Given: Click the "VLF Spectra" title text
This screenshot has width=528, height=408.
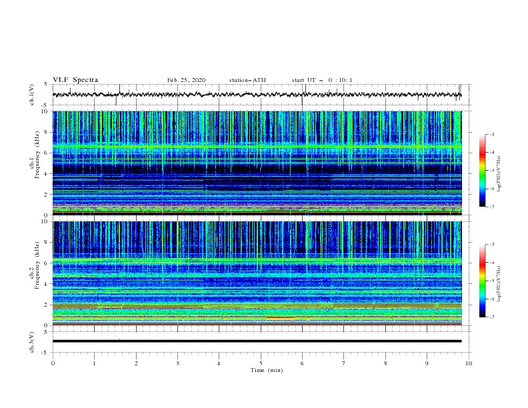Looking at the screenshot, I should 75,80.
